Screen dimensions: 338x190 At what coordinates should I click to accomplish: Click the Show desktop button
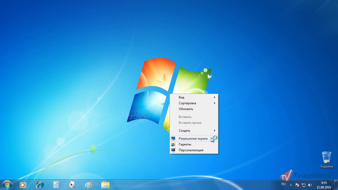click(x=336, y=185)
